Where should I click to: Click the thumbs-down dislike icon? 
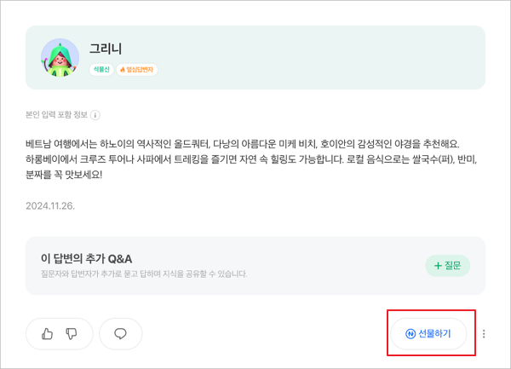pyautogui.click(x=72, y=334)
